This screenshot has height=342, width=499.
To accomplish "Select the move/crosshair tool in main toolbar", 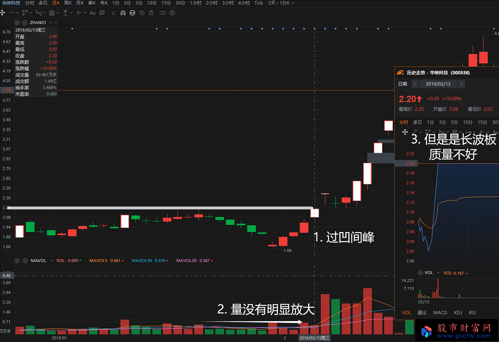I will coord(2,12).
